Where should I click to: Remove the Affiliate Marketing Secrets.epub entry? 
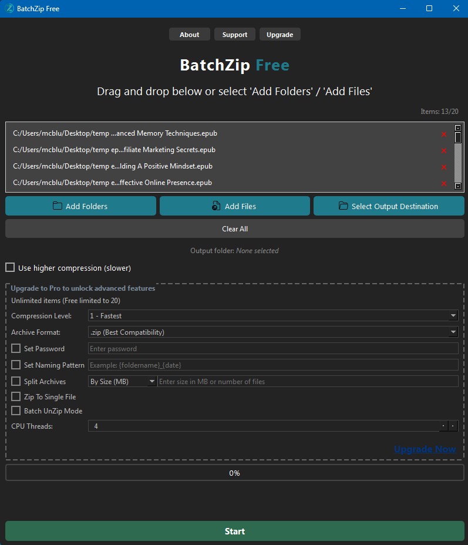coord(444,150)
